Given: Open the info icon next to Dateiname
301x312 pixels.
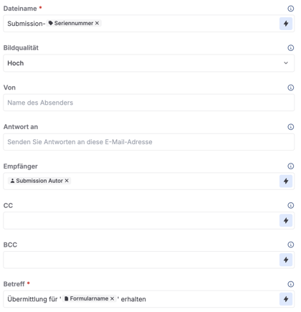Looking at the screenshot, I should (290, 9).
